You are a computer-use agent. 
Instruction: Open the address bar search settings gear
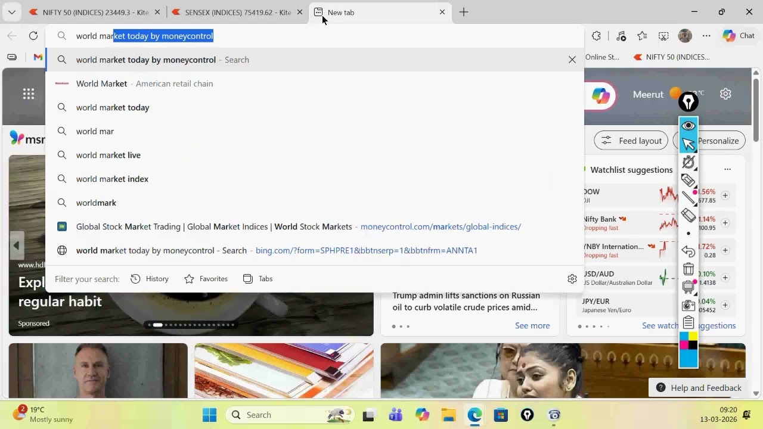[572, 279]
